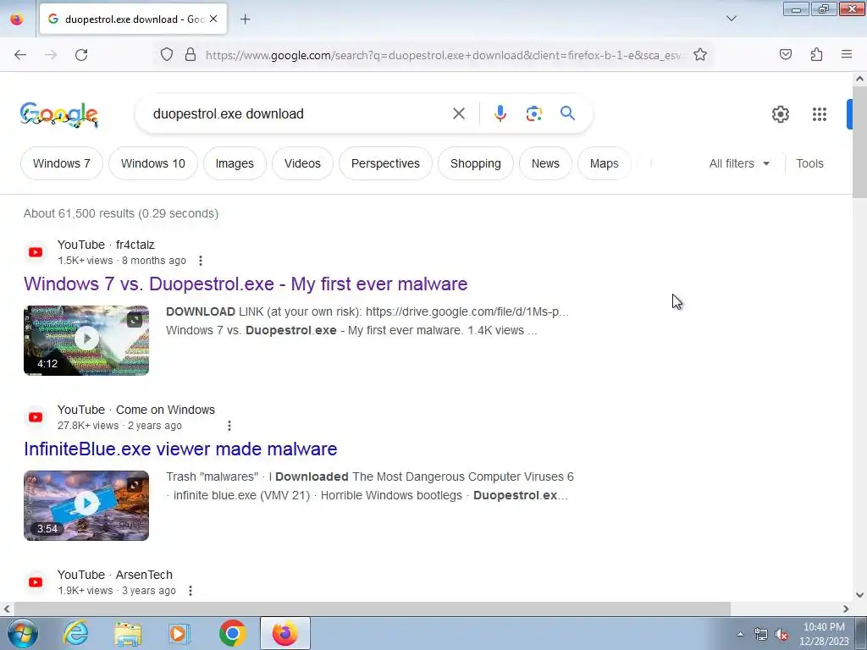Click the horizontal scrollbar left arrow

click(x=7, y=609)
